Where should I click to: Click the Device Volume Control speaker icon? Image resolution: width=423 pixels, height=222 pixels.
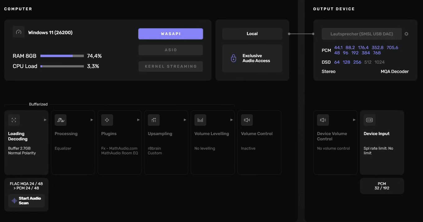[323, 120]
